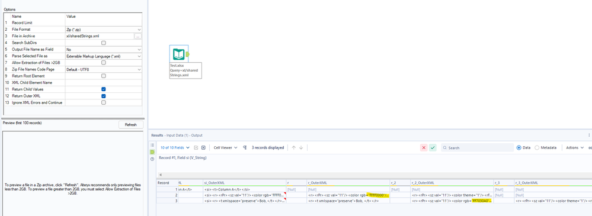Image resolution: width=592 pixels, height=216 pixels.
Task: Open the Actions dropdown
Action: [575, 148]
